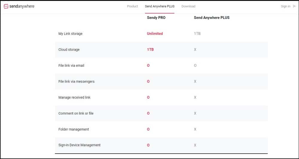
Task: Click the gray 1TB under Send Anywhere PLUS
Action: (197, 34)
